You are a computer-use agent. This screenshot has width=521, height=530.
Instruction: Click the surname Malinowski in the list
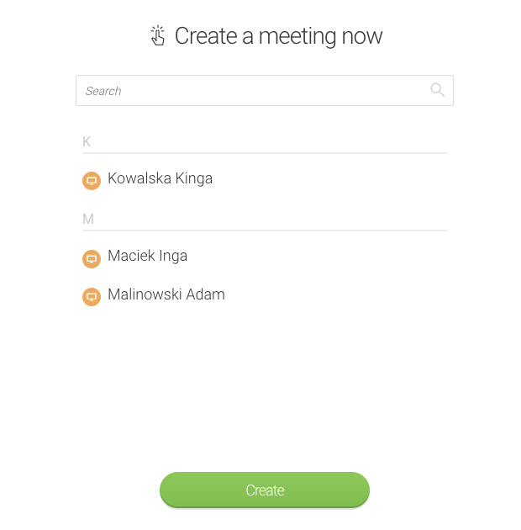click(145, 294)
